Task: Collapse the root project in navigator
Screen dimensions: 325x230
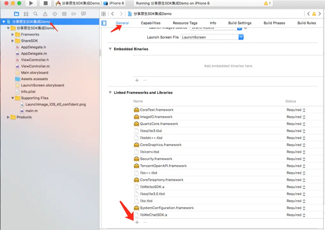Action: (x=4, y=22)
